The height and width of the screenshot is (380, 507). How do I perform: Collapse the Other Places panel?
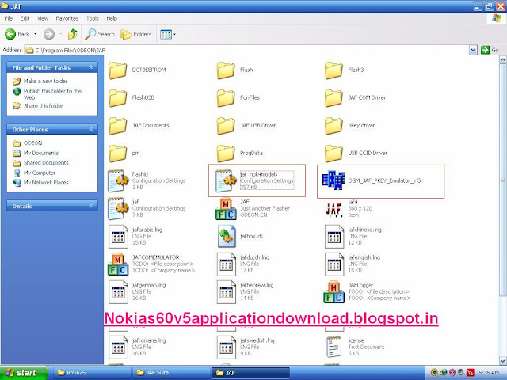tap(91, 129)
